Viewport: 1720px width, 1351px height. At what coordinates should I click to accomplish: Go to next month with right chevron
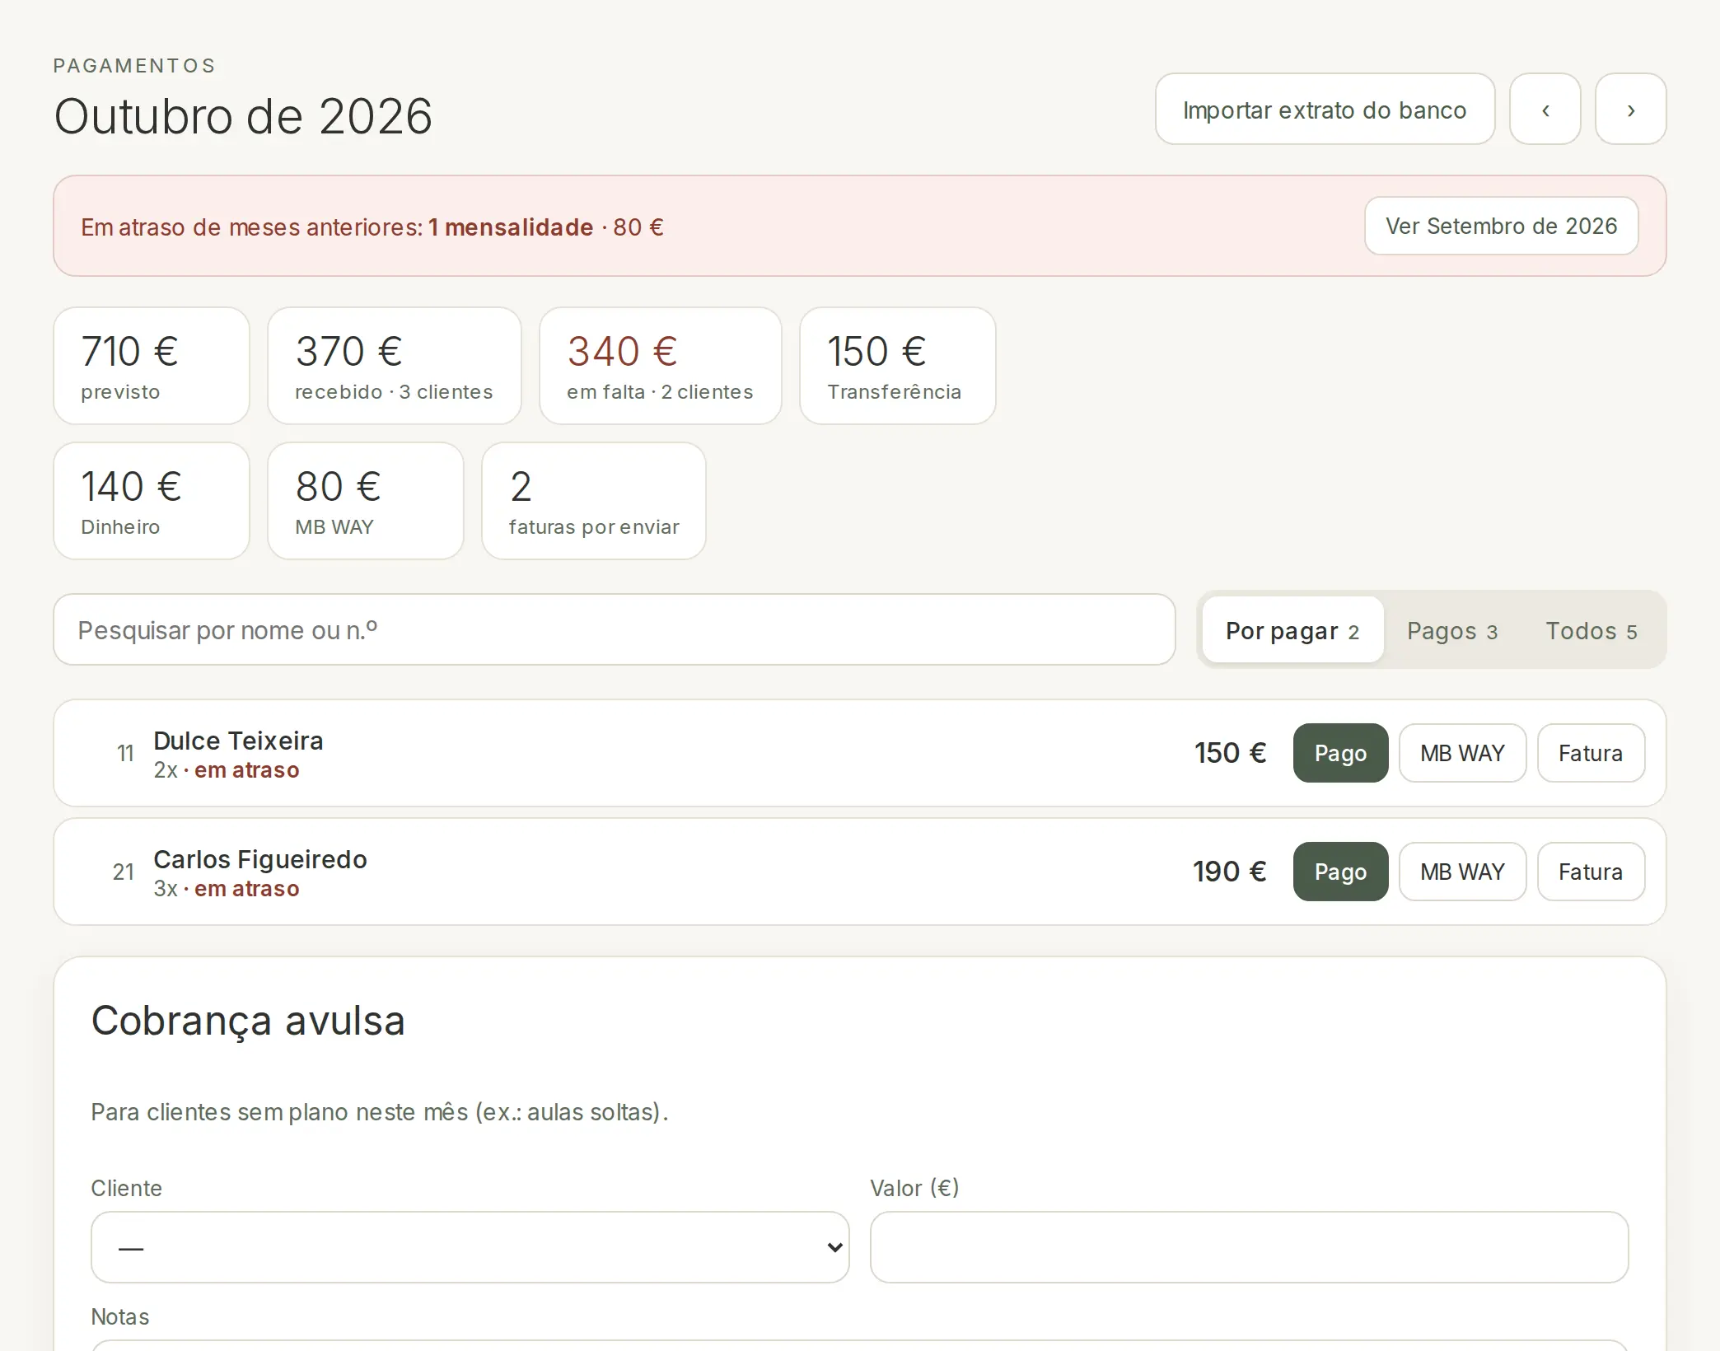[1630, 109]
